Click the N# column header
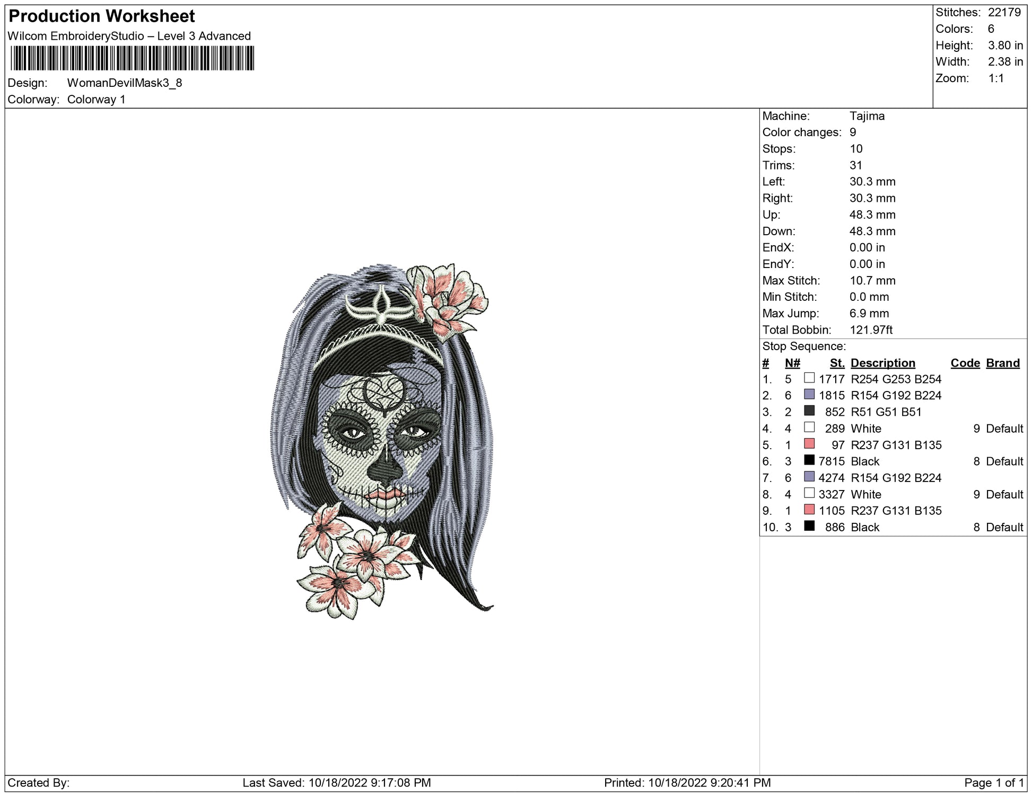 792,363
